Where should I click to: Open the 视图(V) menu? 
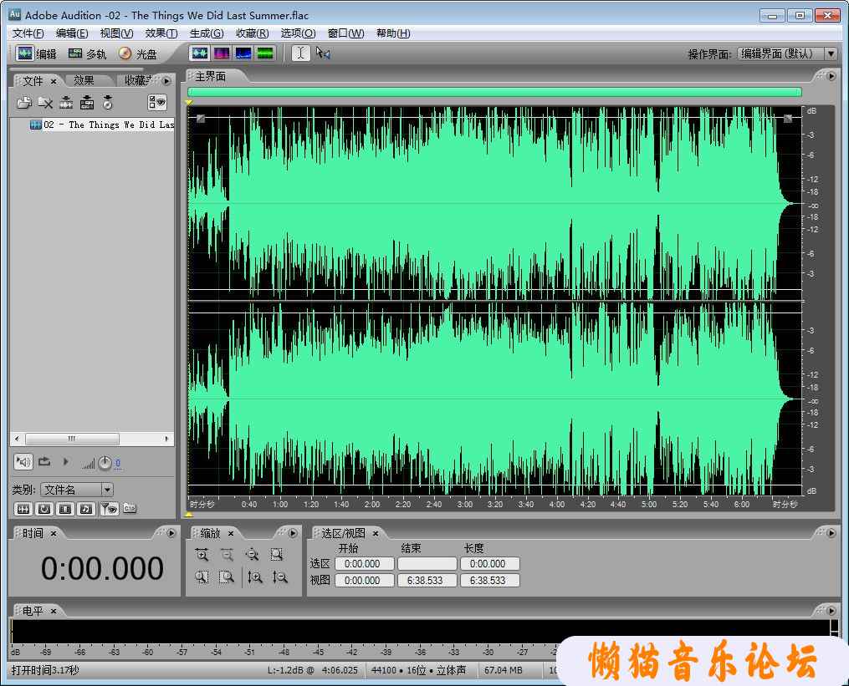(116, 33)
